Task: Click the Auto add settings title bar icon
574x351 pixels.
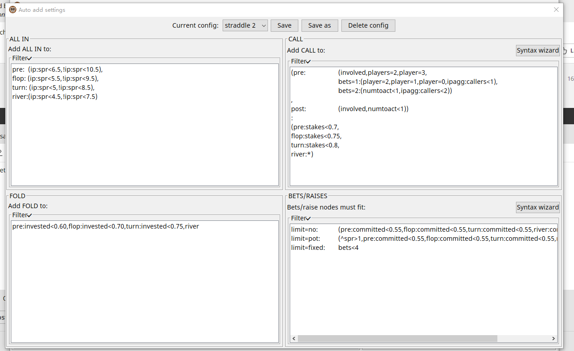Action: [x=13, y=10]
